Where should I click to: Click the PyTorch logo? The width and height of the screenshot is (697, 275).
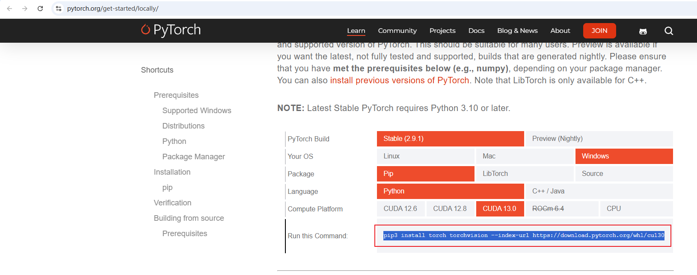pyautogui.click(x=171, y=30)
